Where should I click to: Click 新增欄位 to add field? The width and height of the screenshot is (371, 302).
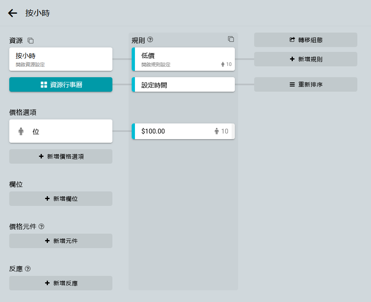(x=61, y=199)
